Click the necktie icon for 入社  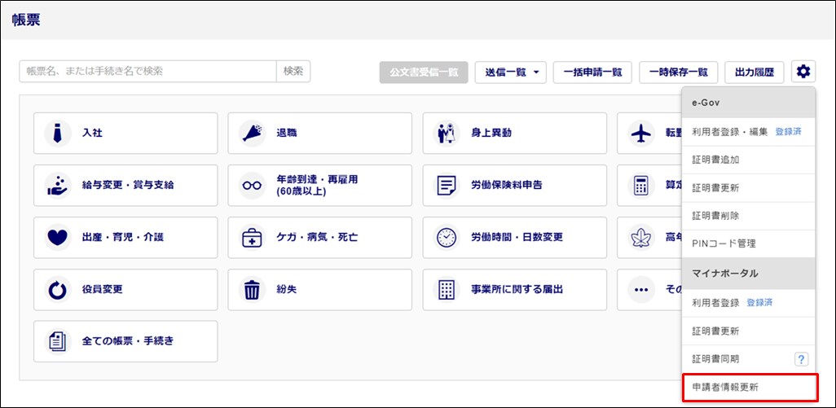click(x=54, y=134)
